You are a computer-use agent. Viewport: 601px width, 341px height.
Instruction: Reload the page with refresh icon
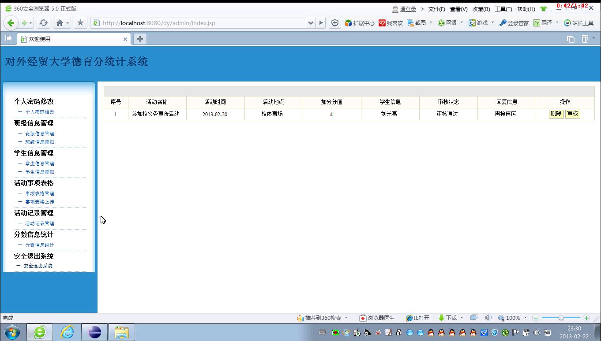click(x=43, y=23)
